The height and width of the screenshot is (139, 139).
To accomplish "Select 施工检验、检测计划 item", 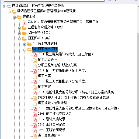I will point(52,103).
